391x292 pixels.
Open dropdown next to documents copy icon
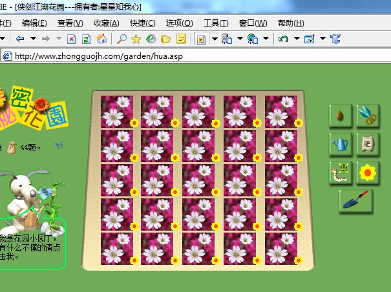point(240,39)
